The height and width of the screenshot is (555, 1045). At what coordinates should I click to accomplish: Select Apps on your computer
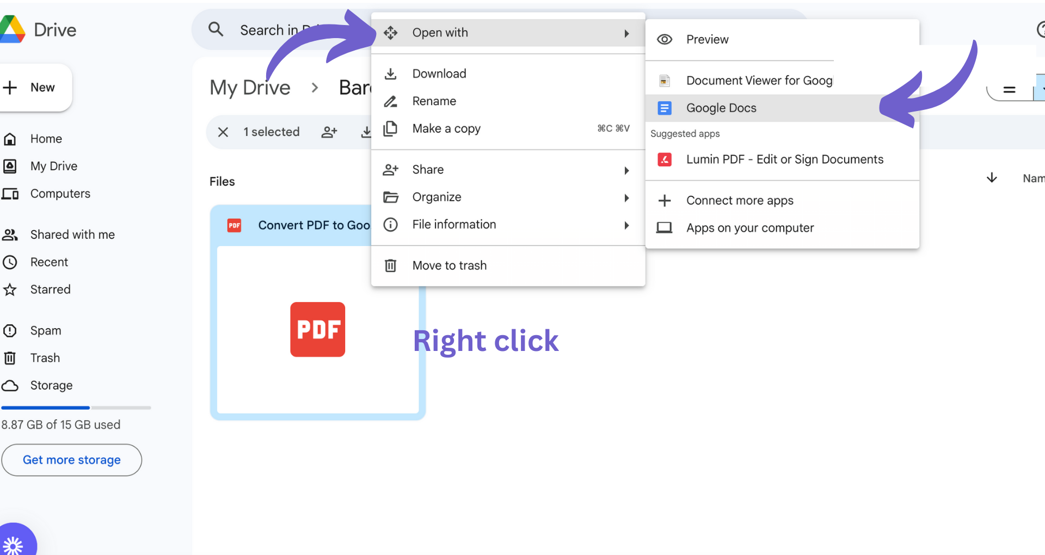[782, 227]
